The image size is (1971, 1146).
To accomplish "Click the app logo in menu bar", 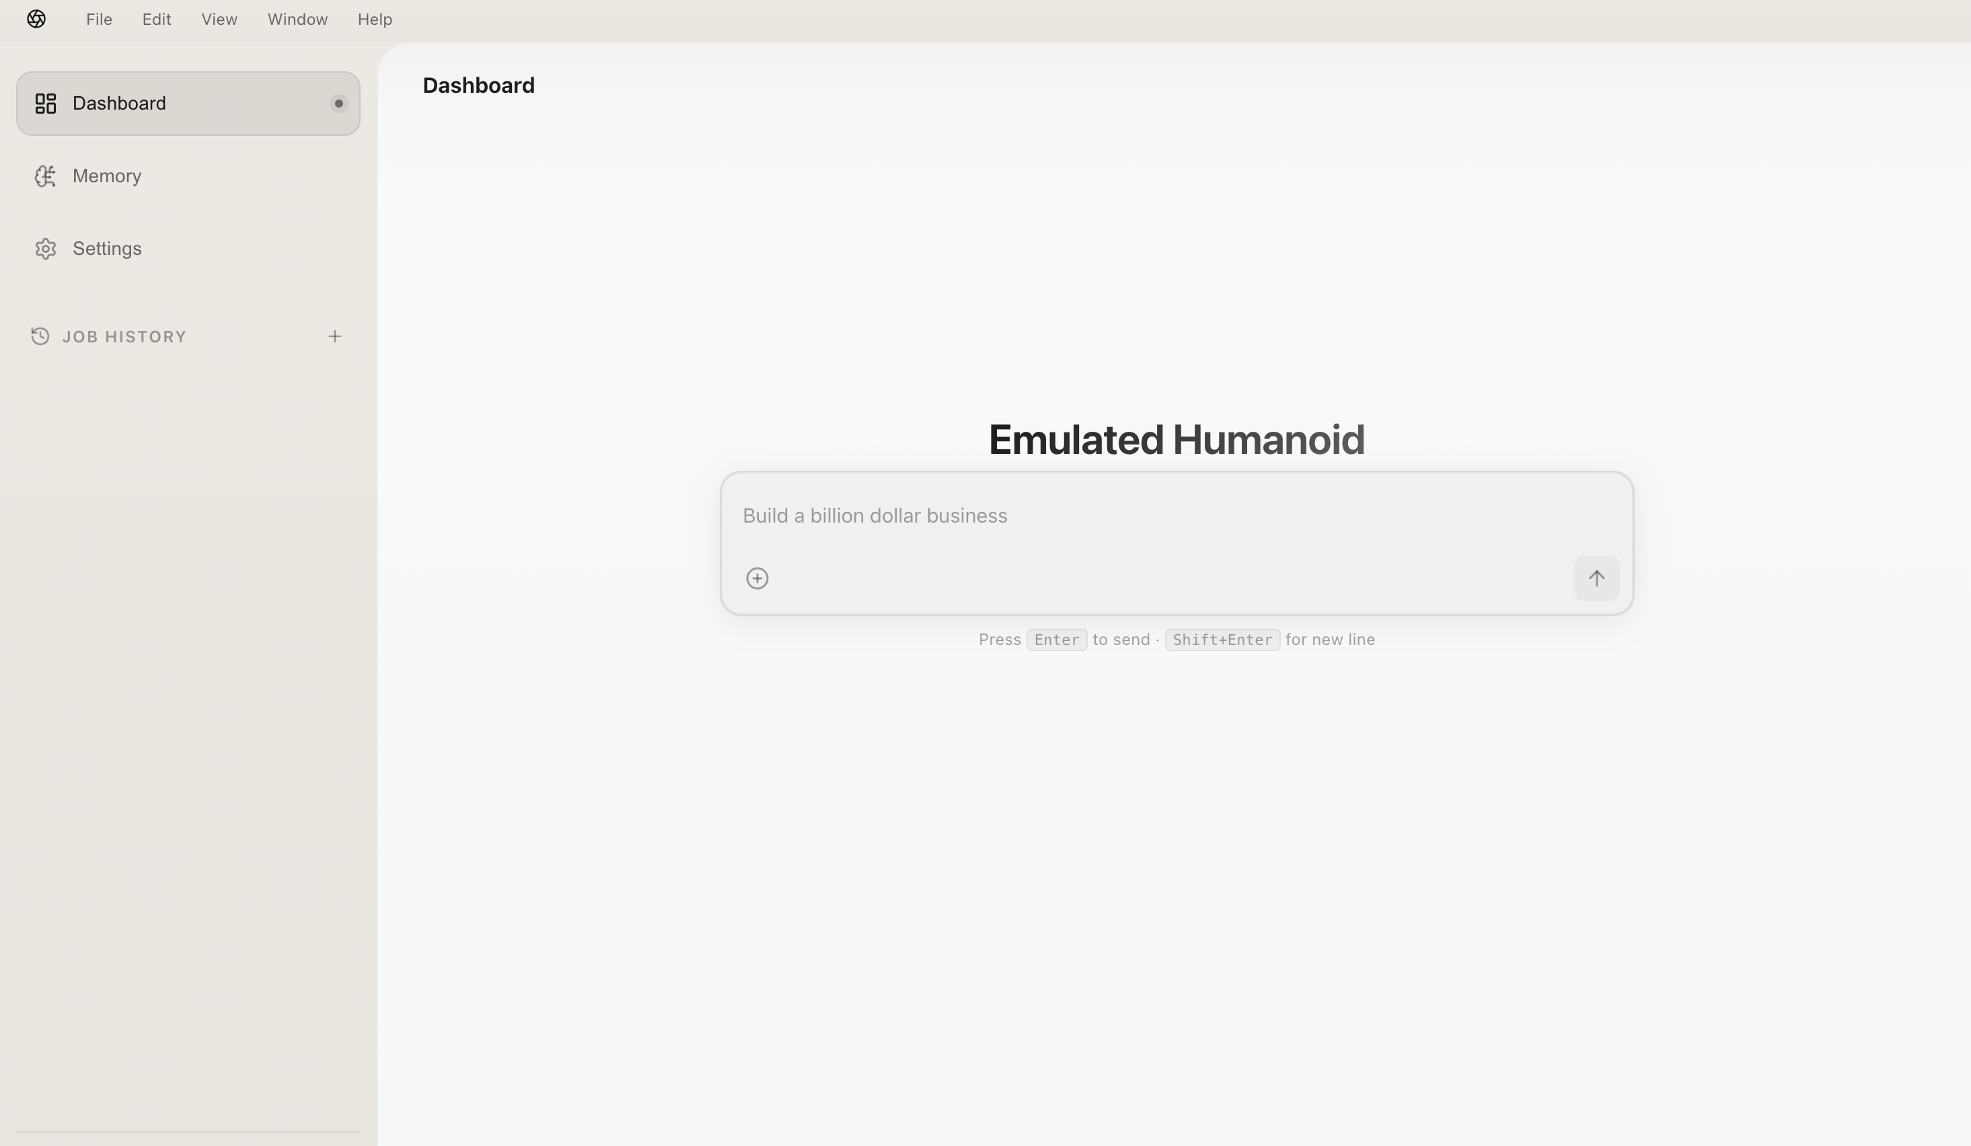I will [36, 19].
